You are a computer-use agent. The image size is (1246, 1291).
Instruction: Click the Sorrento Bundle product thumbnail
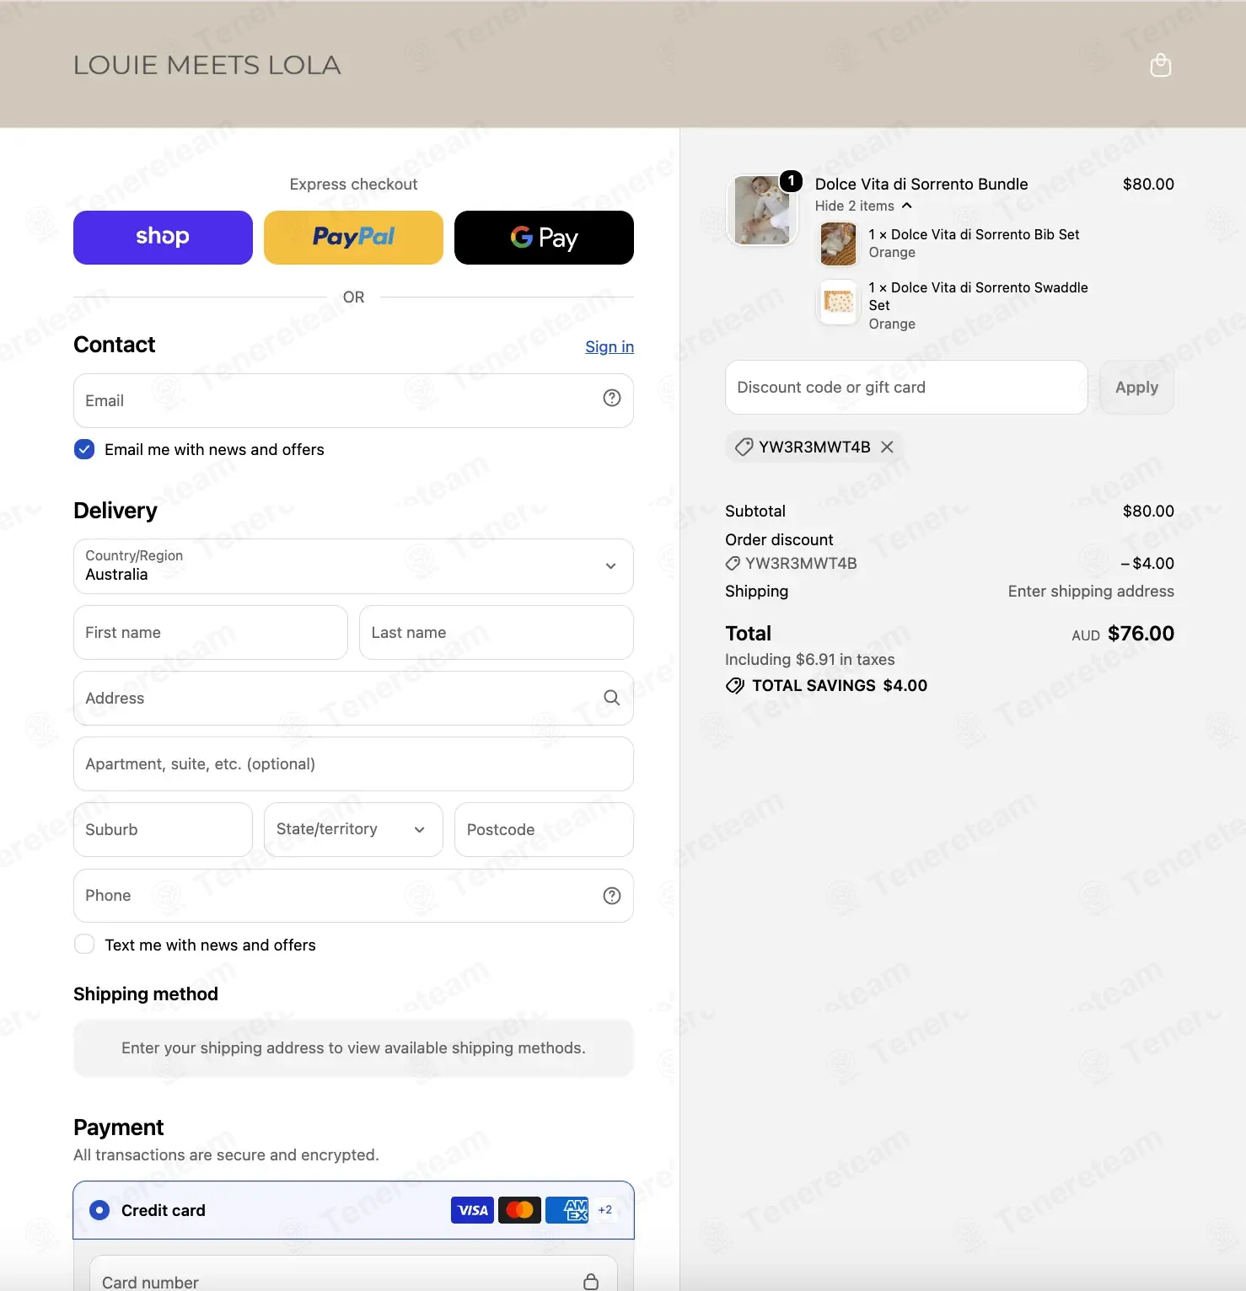point(762,211)
